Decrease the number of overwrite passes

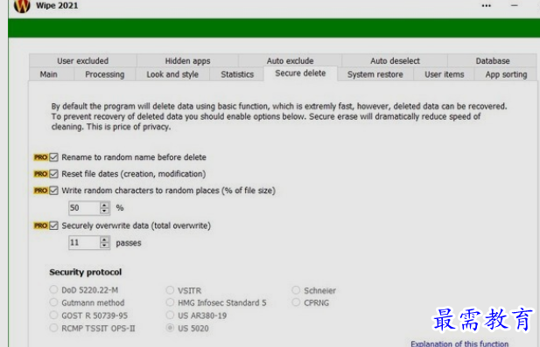104,246
